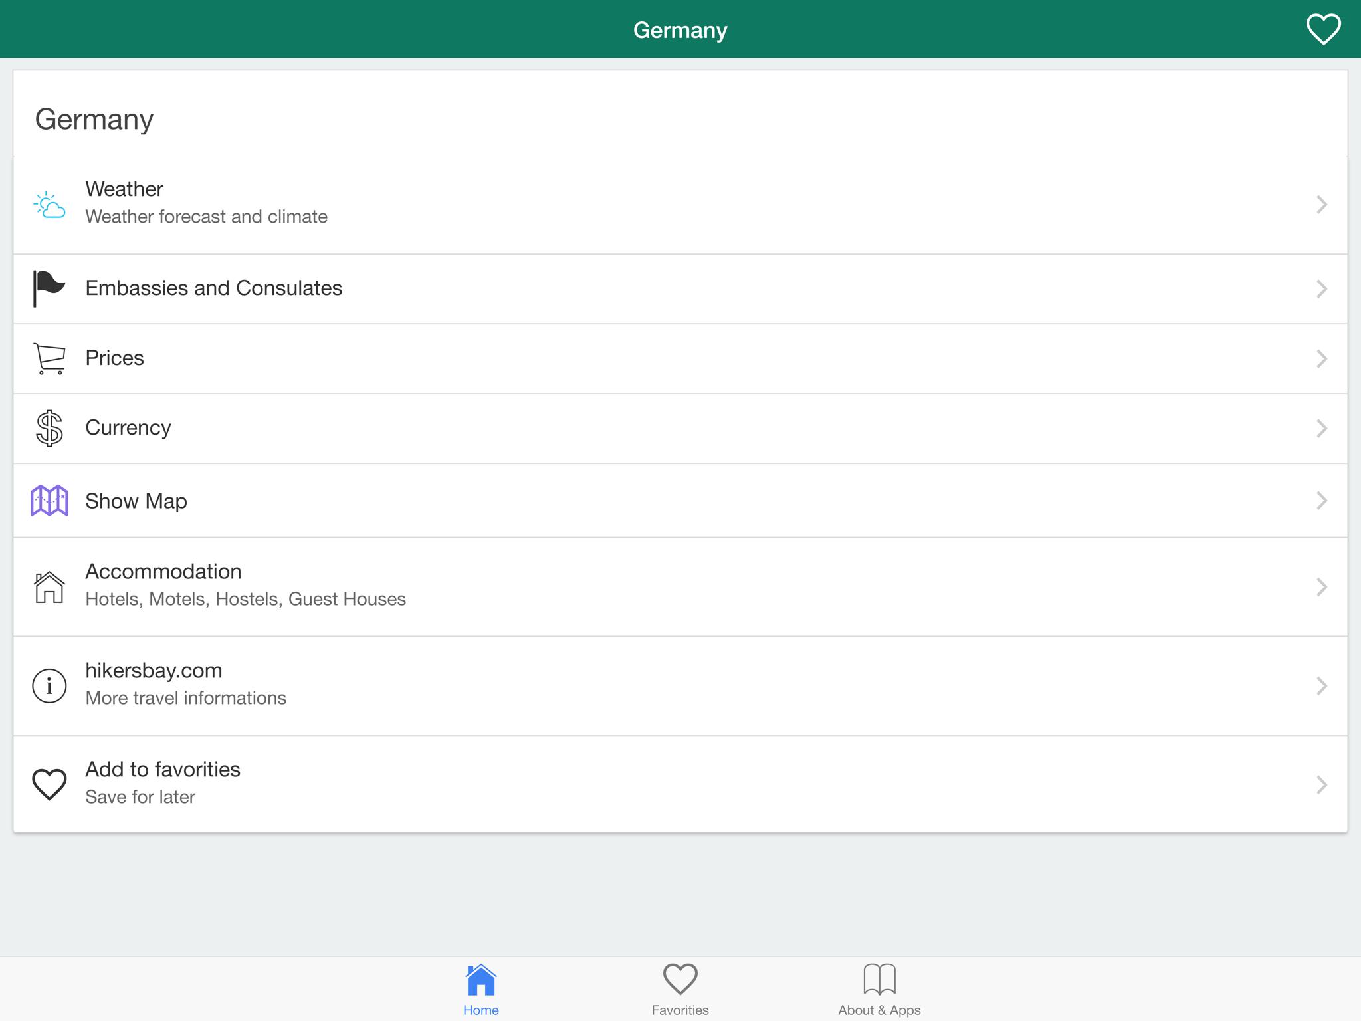Click the info circle icon for hikersbay.com
1361x1021 pixels.
(x=49, y=685)
